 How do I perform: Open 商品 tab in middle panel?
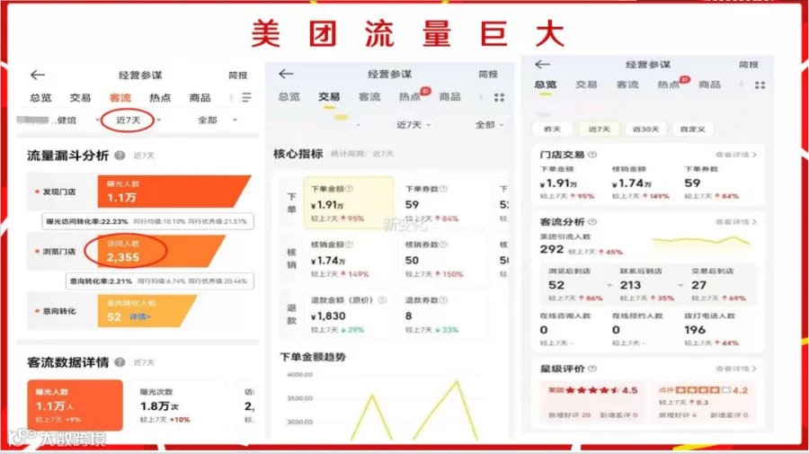tap(450, 96)
